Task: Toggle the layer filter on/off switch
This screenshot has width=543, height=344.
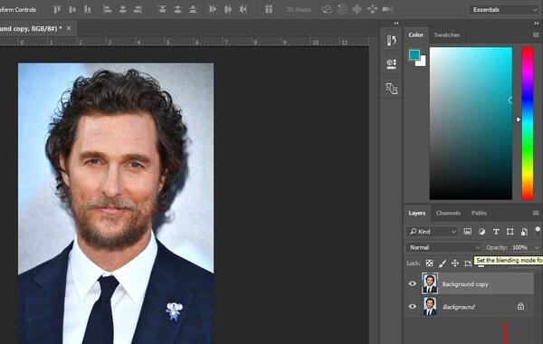Action: (538, 231)
